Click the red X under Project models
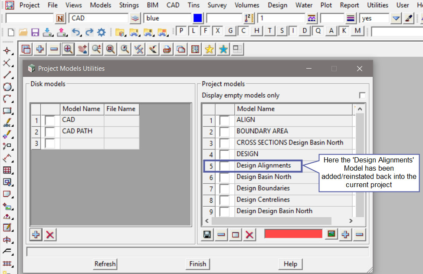The image size is (423, 274). (x=249, y=235)
